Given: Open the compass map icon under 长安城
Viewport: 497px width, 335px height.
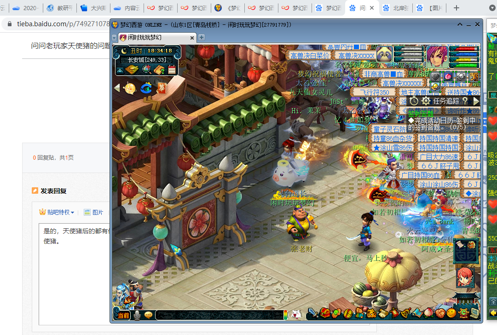Looking at the screenshot, I should pyautogui.click(x=131, y=69).
